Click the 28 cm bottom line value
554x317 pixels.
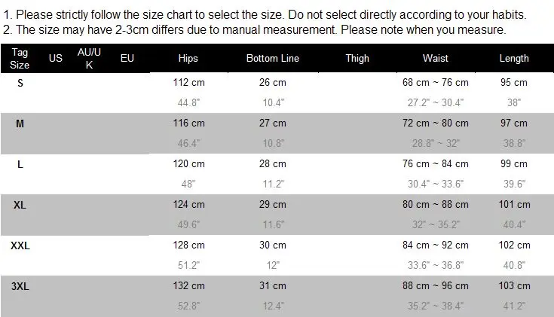click(273, 164)
